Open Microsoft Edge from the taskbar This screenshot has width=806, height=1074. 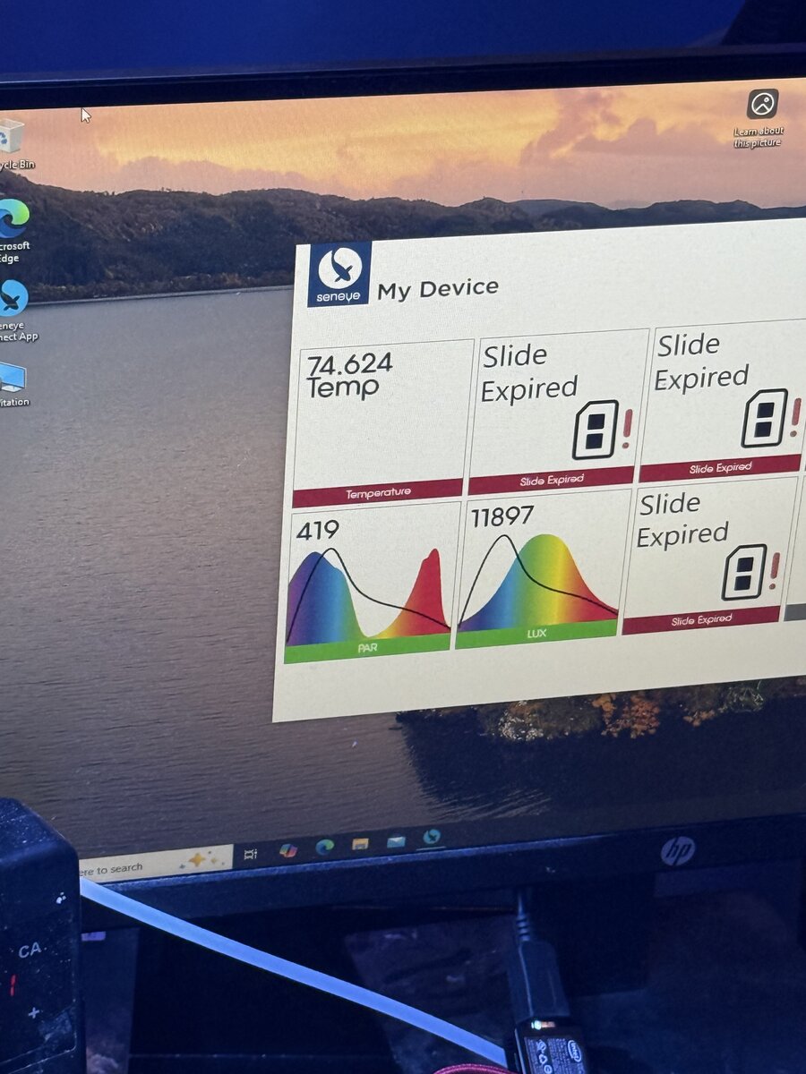click(324, 847)
